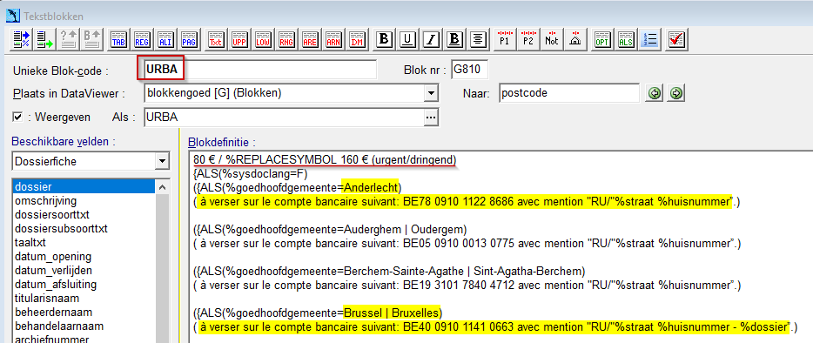
Task: Click the highlighted Brussel | Bruxelles text
Action: 391,313
